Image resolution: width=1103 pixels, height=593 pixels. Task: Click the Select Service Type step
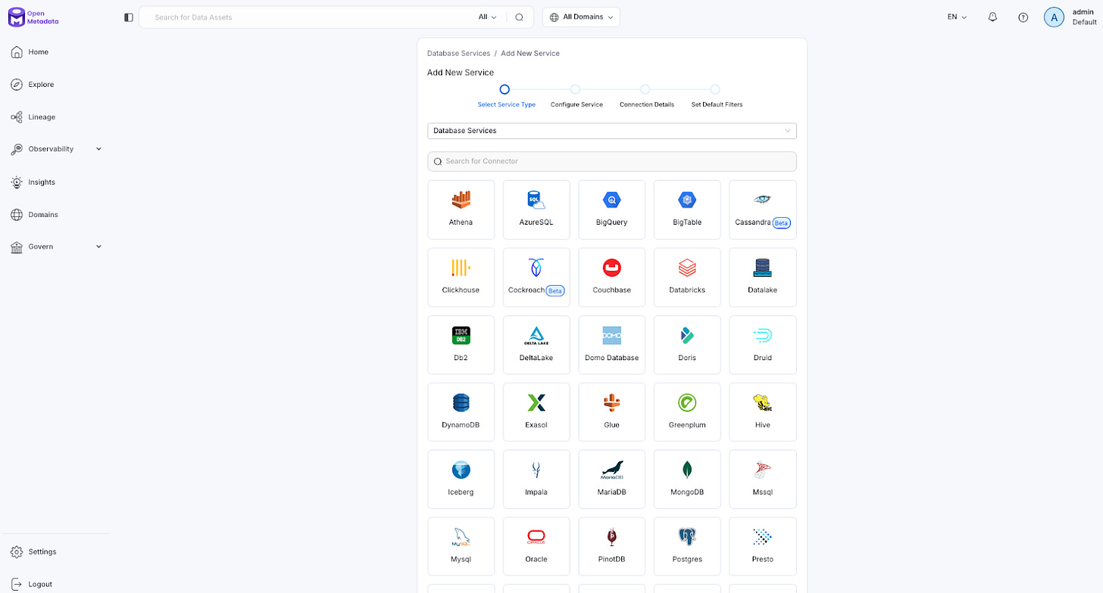coord(506,96)
